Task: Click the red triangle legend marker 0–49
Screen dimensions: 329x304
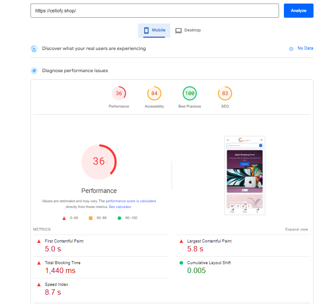Action: point(64,218)
